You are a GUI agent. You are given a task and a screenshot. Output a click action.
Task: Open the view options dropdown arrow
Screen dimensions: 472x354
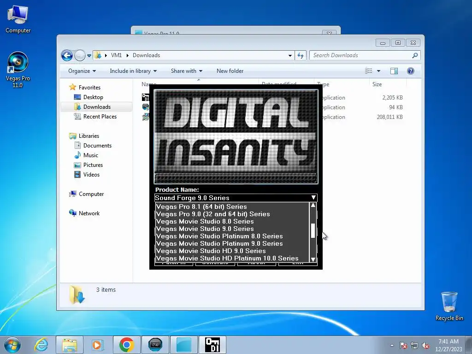coord(379,71)
